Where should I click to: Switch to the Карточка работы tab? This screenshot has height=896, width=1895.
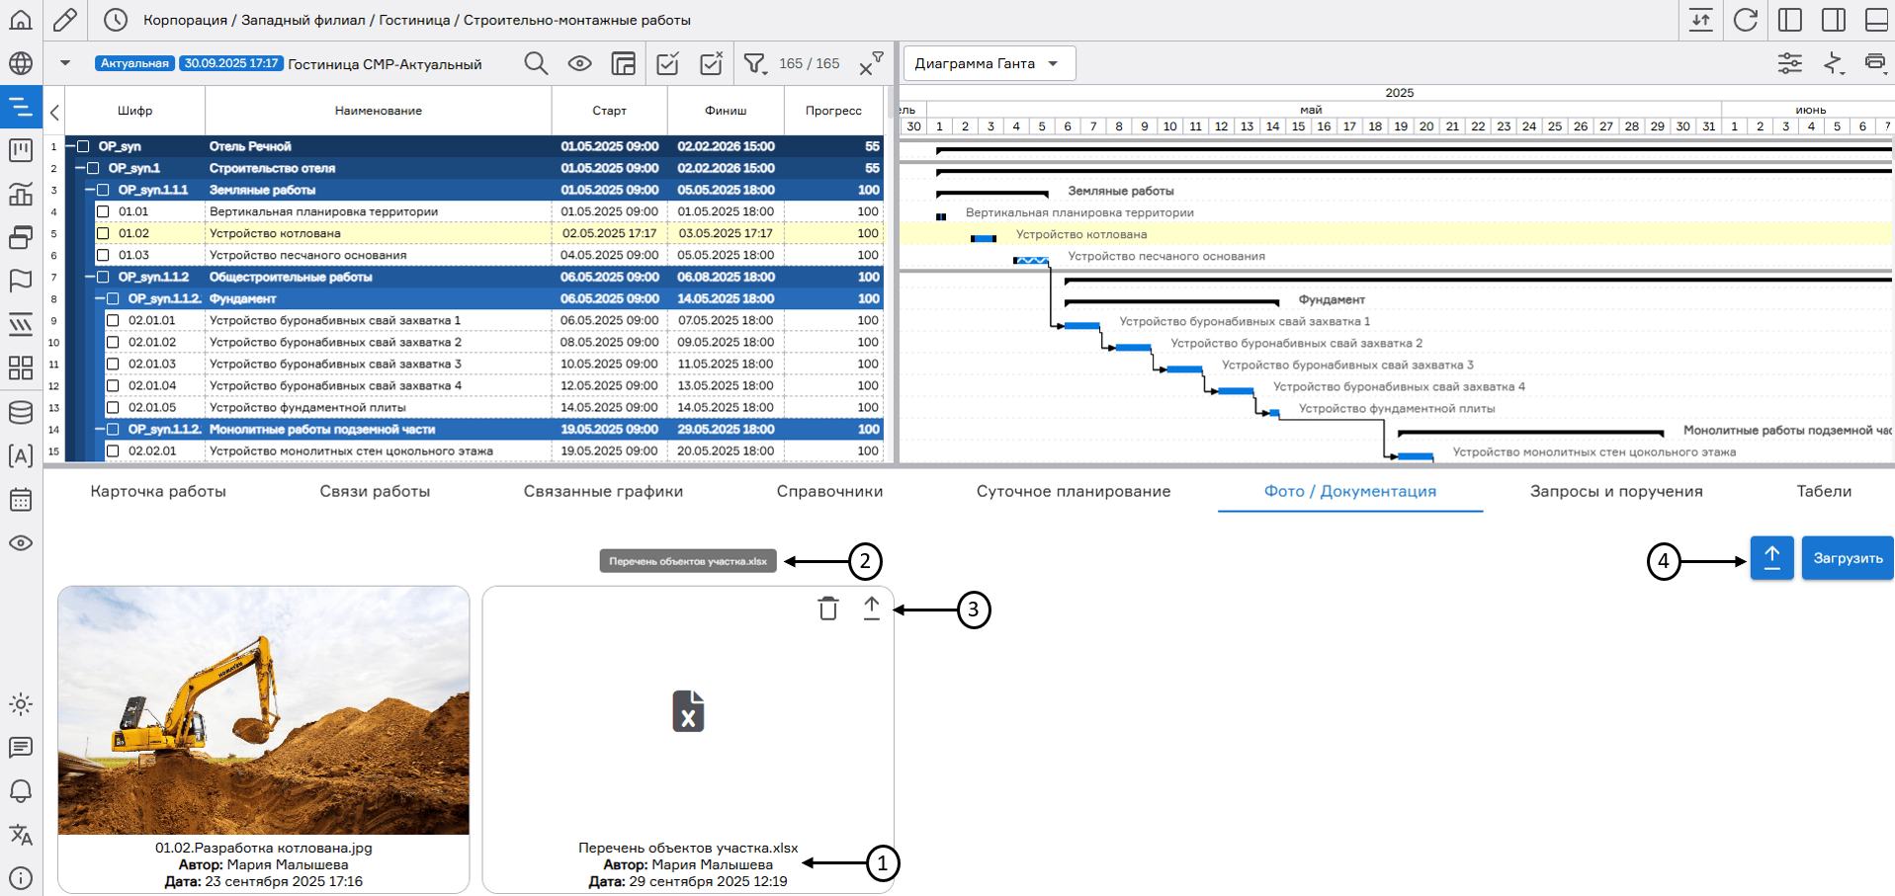158,491
